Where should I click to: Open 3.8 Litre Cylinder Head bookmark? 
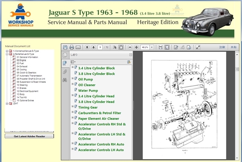(x=96, y=102)
